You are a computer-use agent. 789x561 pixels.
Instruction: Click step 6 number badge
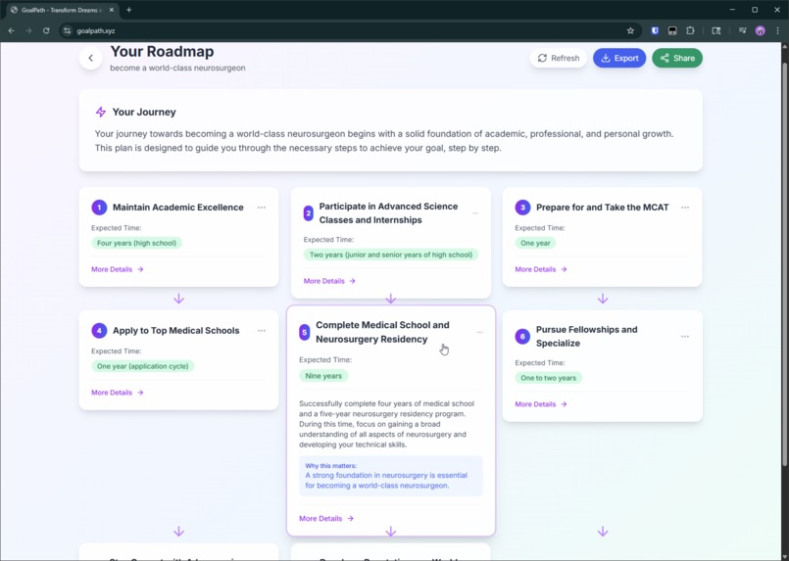(x=522, y=336)
